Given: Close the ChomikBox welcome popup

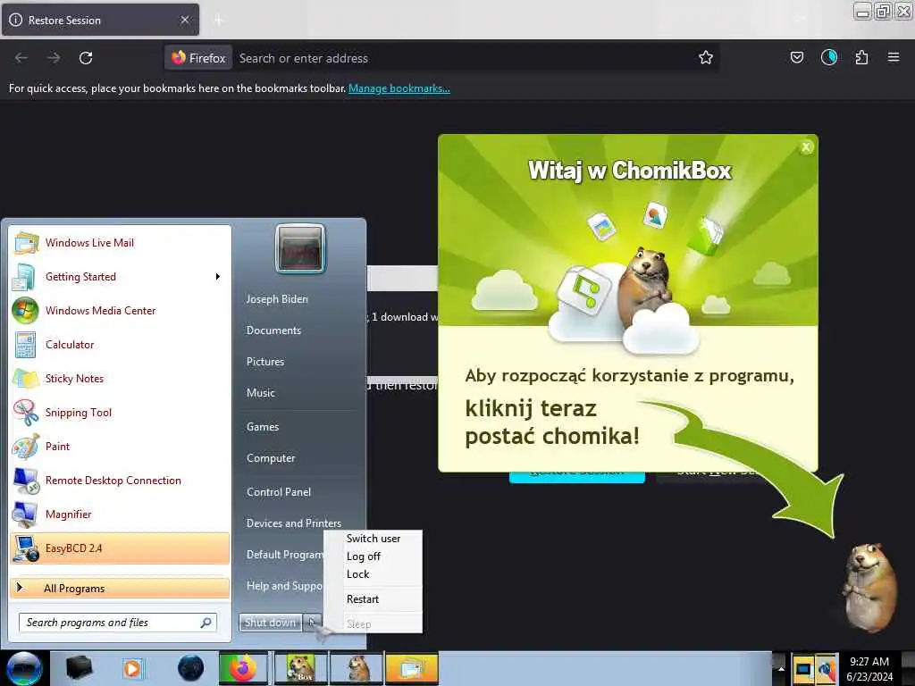Looking at the screenshot, I should (806, 147).
